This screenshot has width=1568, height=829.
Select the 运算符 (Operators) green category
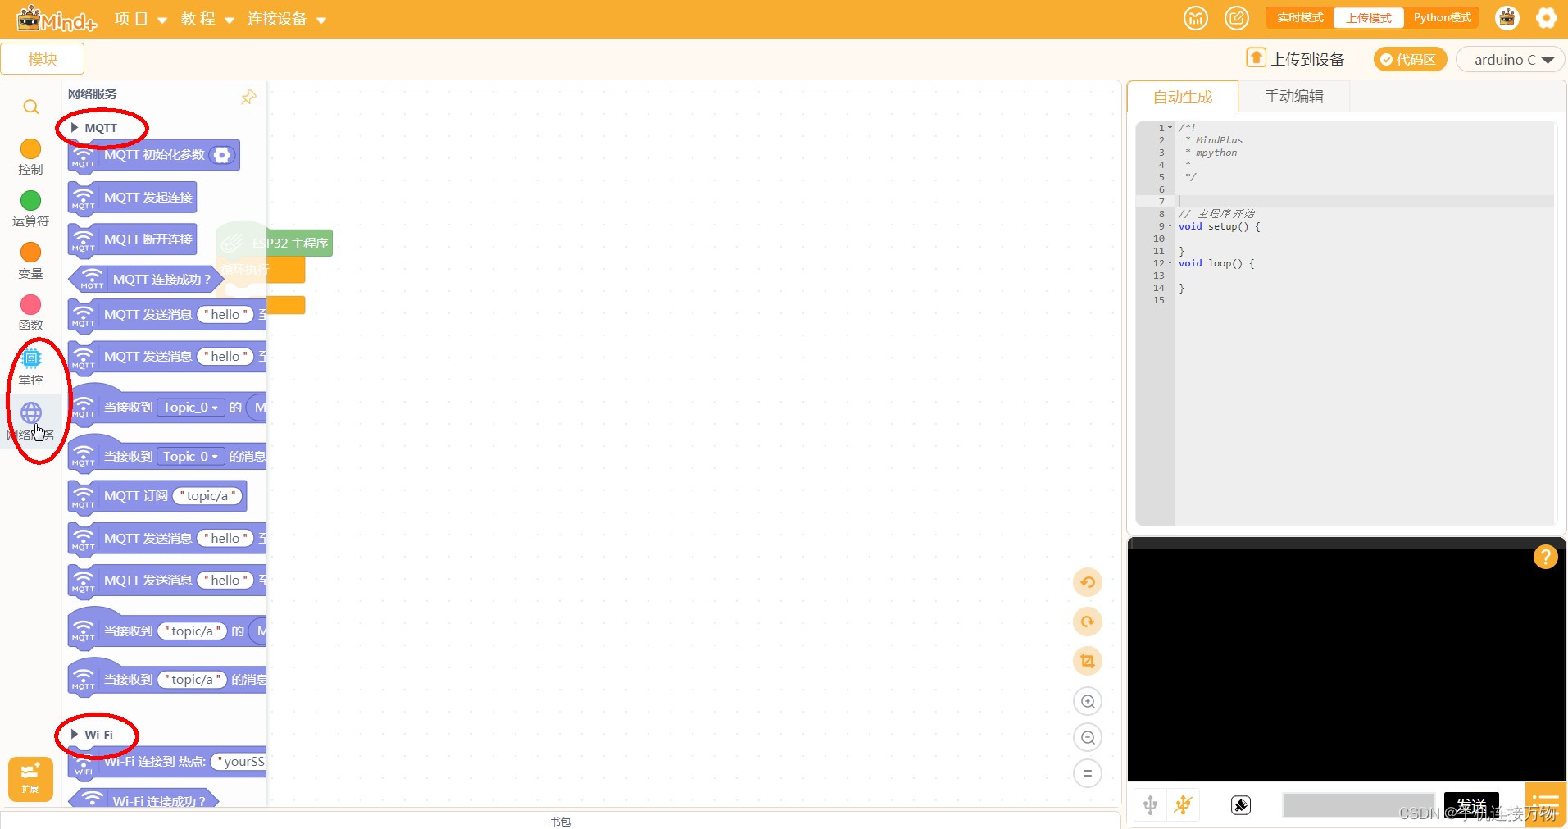(x=30, y=200)
